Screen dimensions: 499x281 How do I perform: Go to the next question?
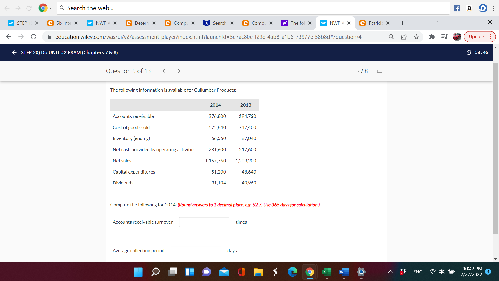pyautogui.click(x=179, y=71)
